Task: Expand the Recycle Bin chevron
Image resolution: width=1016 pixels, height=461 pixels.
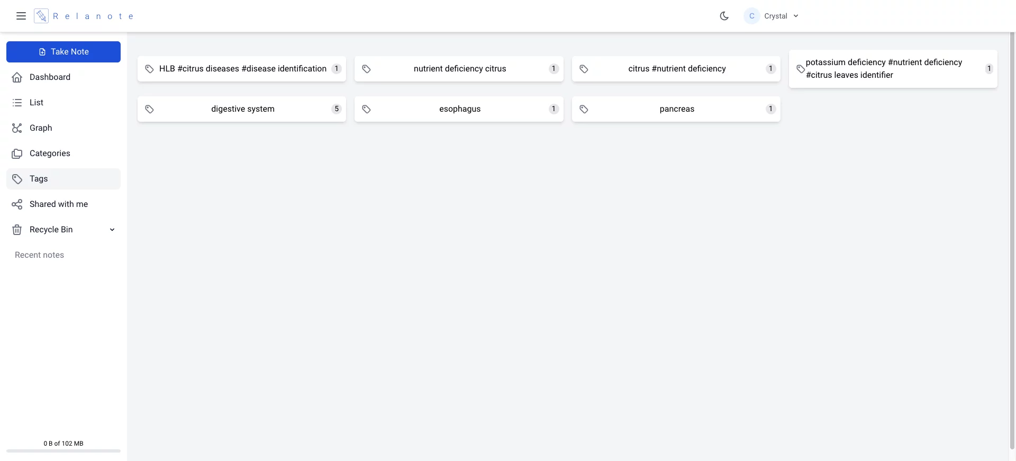Action: (112, 230)
